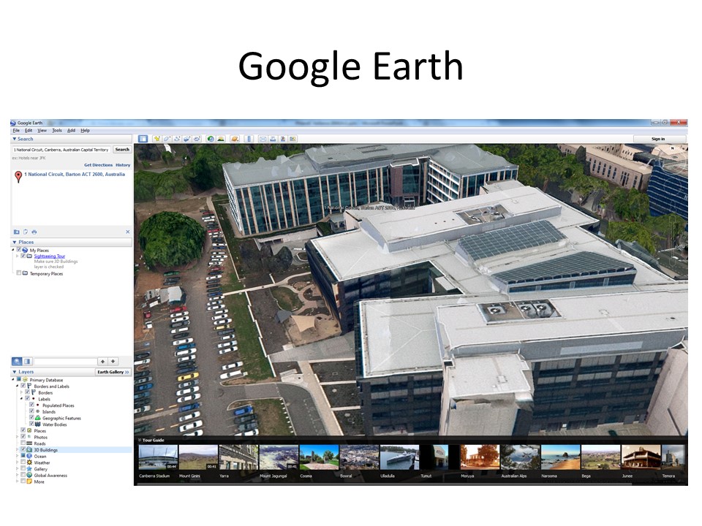Print search results from search panel

[34, 232]
